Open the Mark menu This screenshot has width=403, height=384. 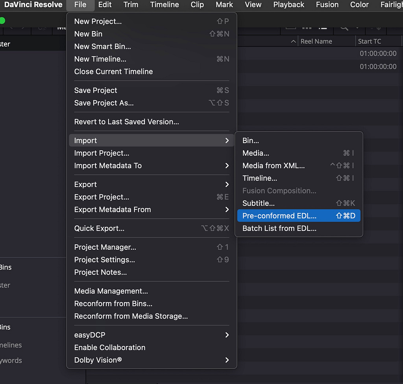click(x=224, y=5)
